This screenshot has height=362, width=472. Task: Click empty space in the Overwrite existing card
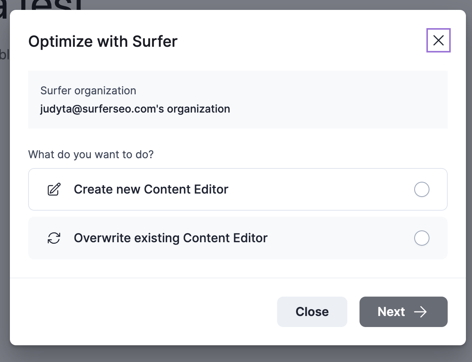pyautogui.click(x=342, y=238)
